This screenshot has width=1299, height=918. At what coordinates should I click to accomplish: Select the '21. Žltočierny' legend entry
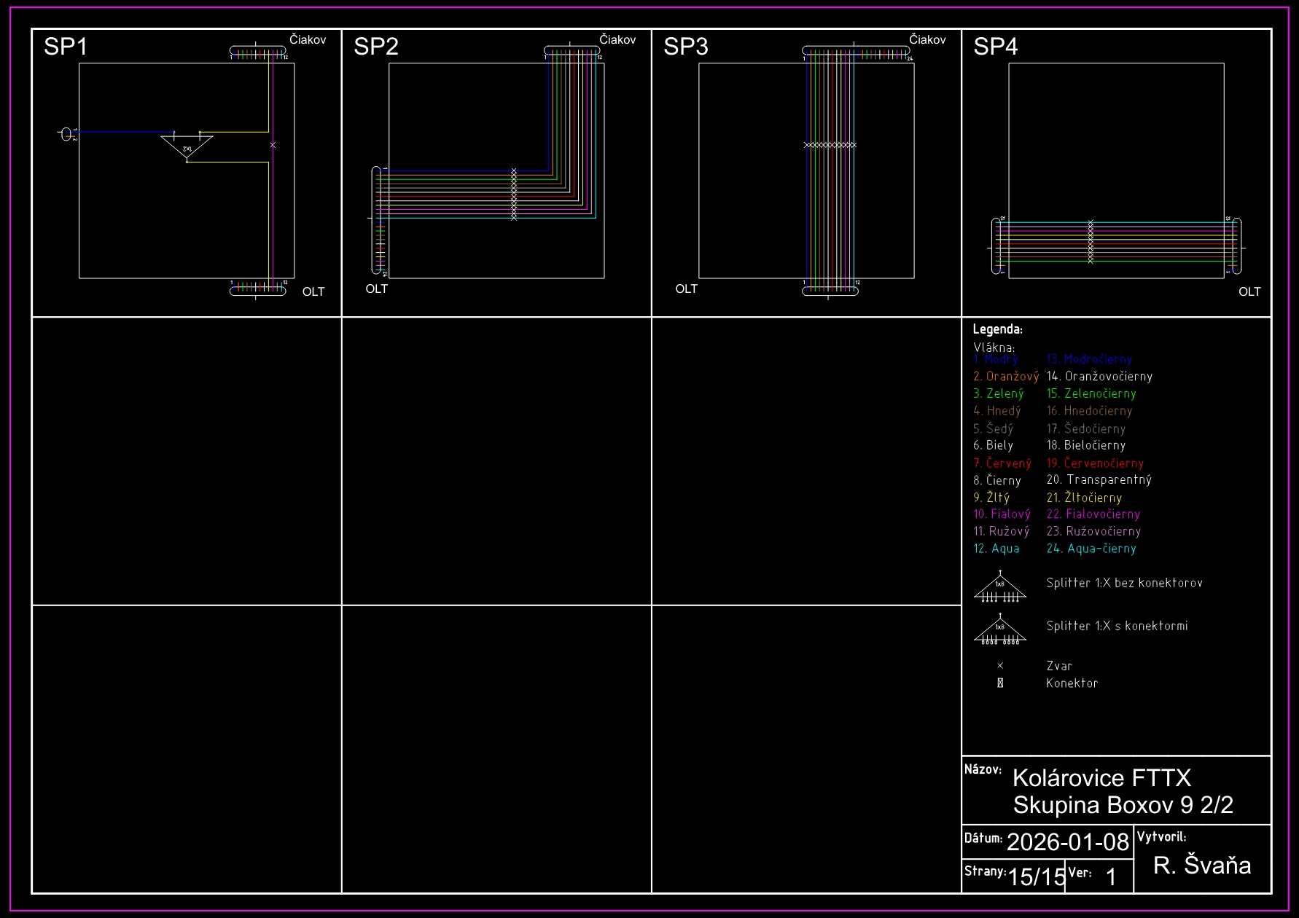[1084, 498]
